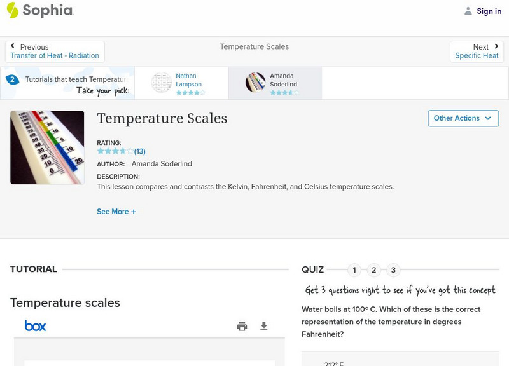Click the Sign in user icon
The image size is (509, 366).
click(468, 11)
